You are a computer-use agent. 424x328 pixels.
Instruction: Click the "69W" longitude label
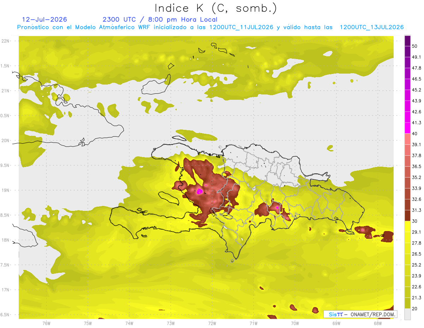tap(336, 323)
